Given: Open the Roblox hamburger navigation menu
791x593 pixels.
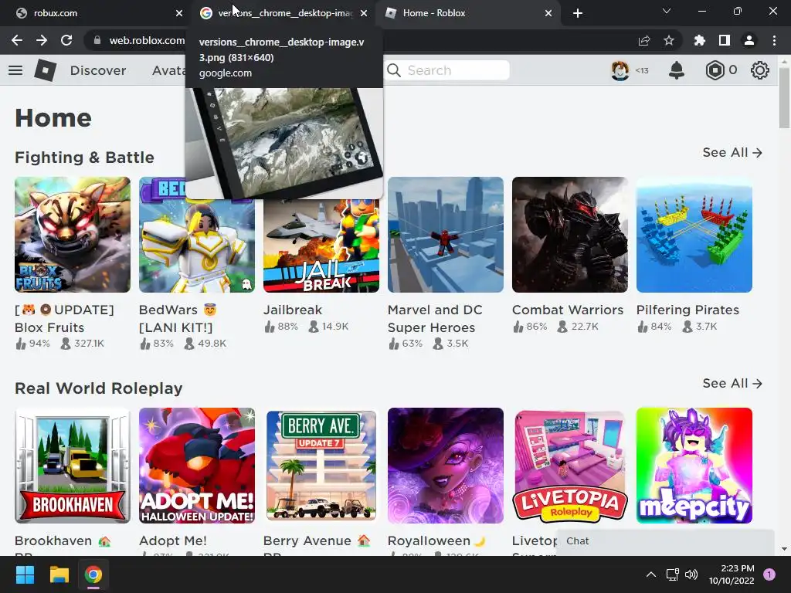Looking at the screenshot, I should coord(15,70).
